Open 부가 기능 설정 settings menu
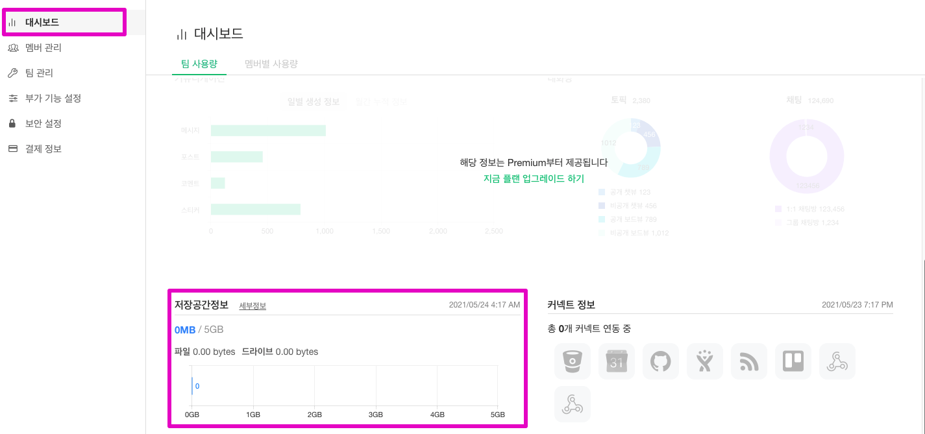Image resolution: width=925 pixels, height=434 pixels. [53, 98]
